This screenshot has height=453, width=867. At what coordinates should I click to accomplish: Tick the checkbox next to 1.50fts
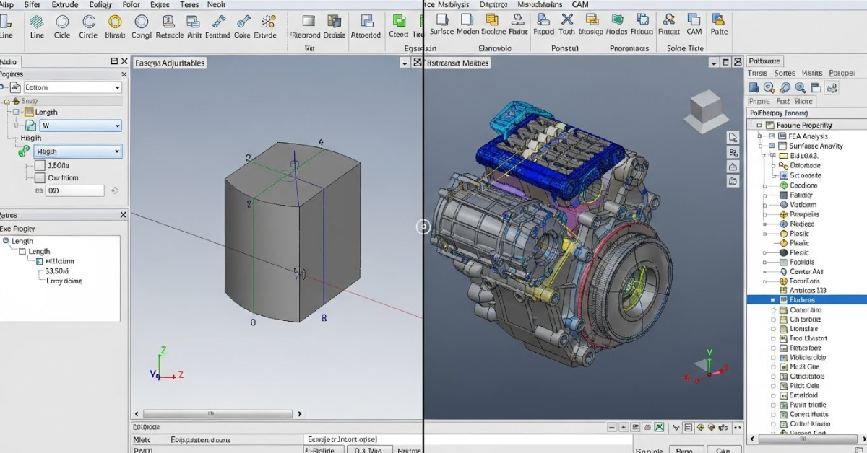pos(40,165)
